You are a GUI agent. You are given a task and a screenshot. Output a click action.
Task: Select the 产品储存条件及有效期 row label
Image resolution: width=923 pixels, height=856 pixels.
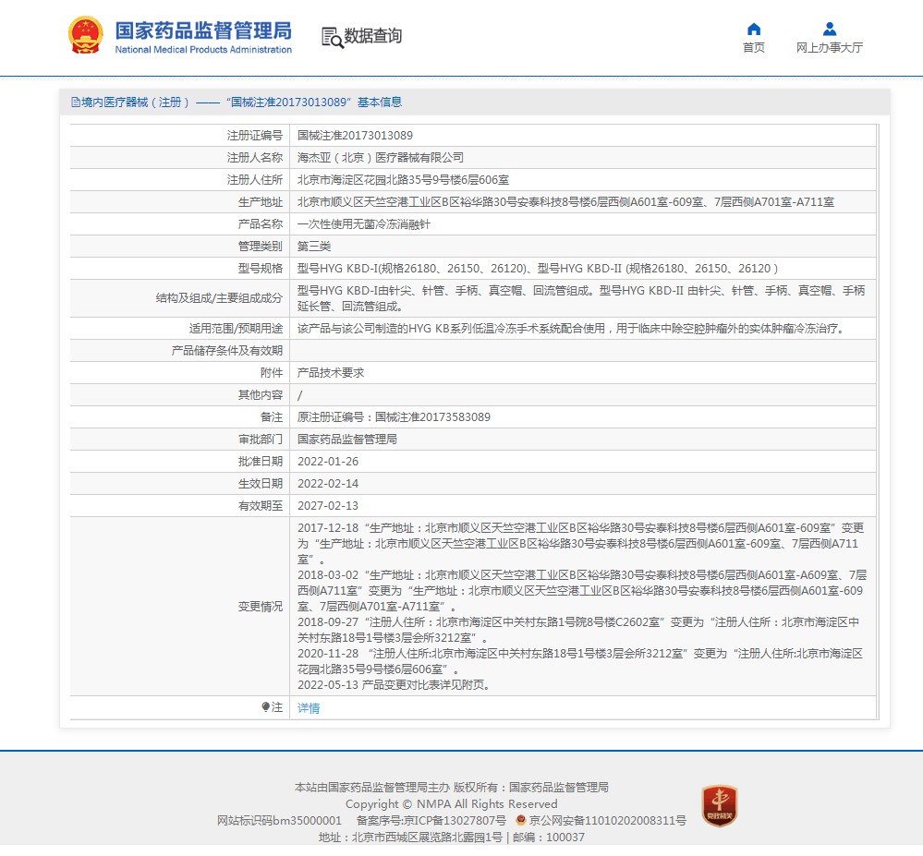[x=227, y=351]
